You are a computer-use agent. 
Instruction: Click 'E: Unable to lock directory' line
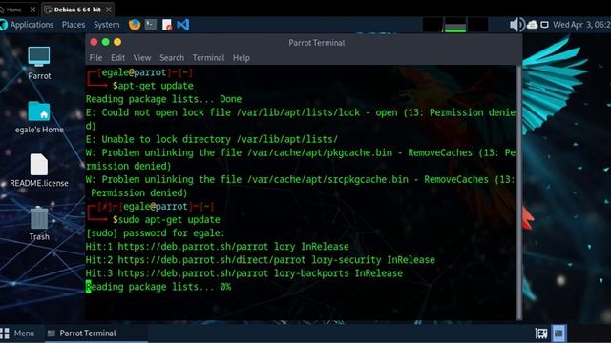212,139
